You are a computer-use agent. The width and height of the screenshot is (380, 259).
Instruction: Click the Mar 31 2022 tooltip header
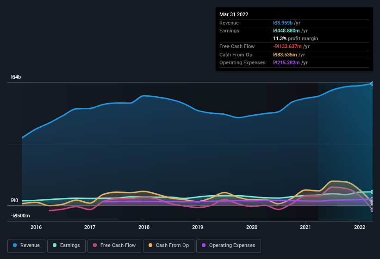(234, 14)
